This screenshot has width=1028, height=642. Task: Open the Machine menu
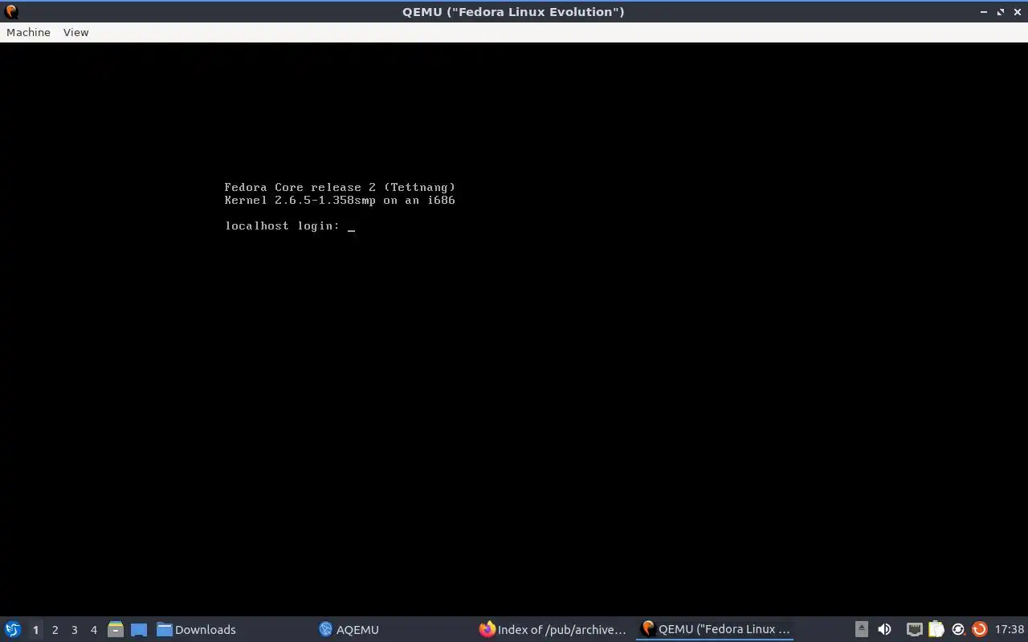click(28, 32)
